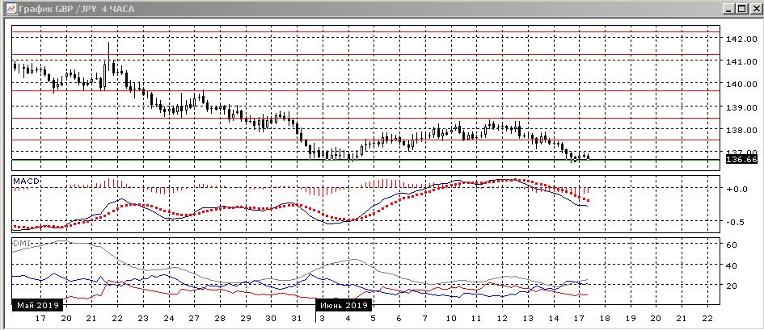Close the GBP/JPY chart window
The height and width of the screenshot is (330, 764).
[x=752, y=8]
